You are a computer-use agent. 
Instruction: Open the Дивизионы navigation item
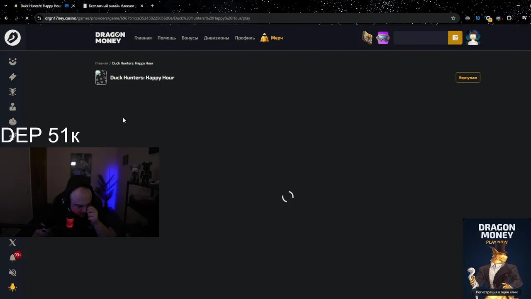tap(216, 38)
